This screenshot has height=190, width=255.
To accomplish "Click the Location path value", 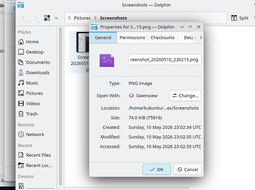I will (x=164, y=108).
